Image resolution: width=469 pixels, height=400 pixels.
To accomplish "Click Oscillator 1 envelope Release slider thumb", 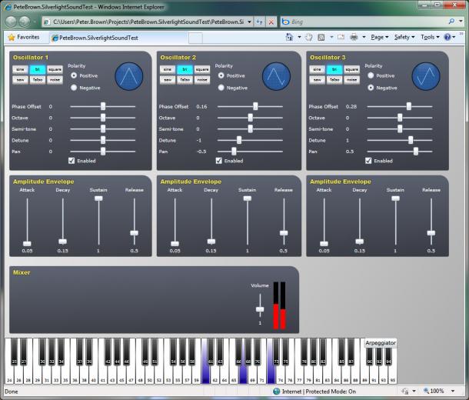I will pyautogui.click(x=134, y=233).
